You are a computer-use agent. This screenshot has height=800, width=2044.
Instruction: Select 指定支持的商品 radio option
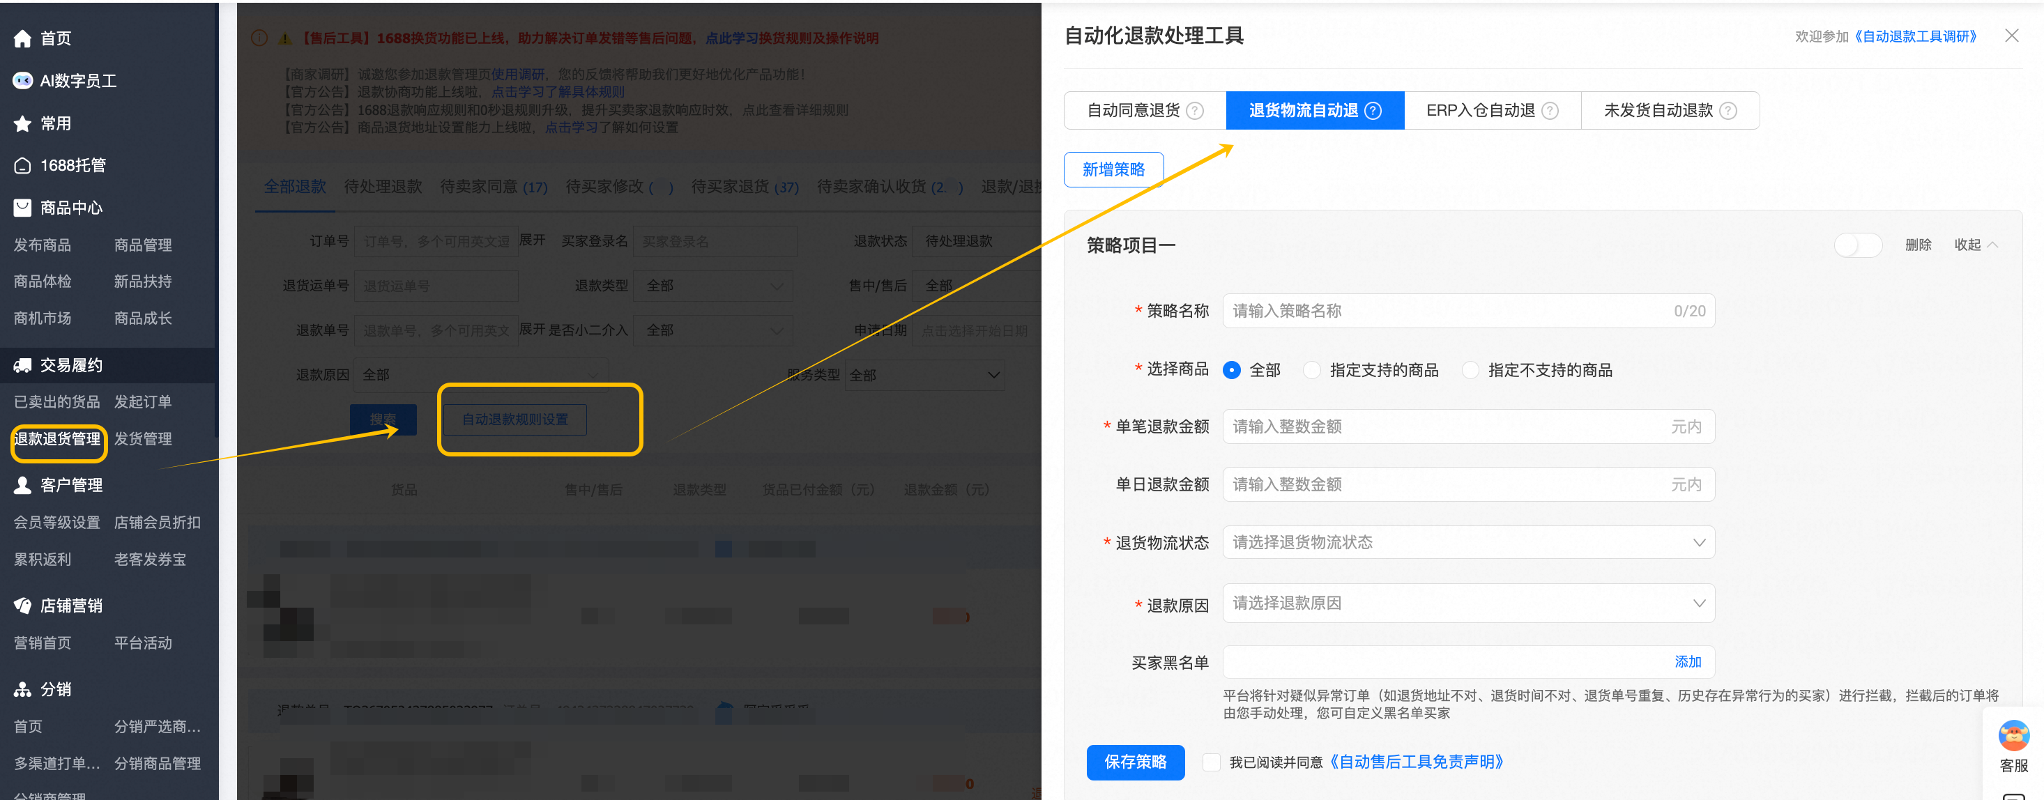coord(1311,370)
